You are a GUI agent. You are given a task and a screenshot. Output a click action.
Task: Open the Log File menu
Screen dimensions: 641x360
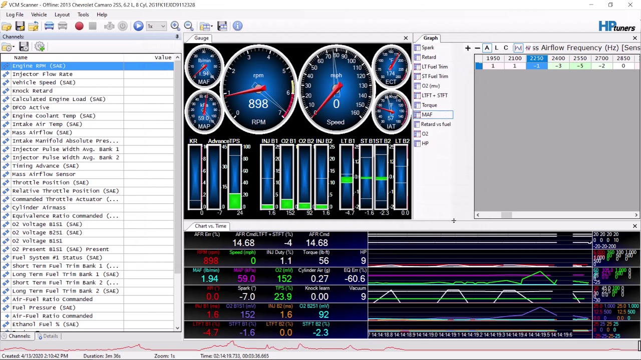pyautogui.click(x=15, y=14)
